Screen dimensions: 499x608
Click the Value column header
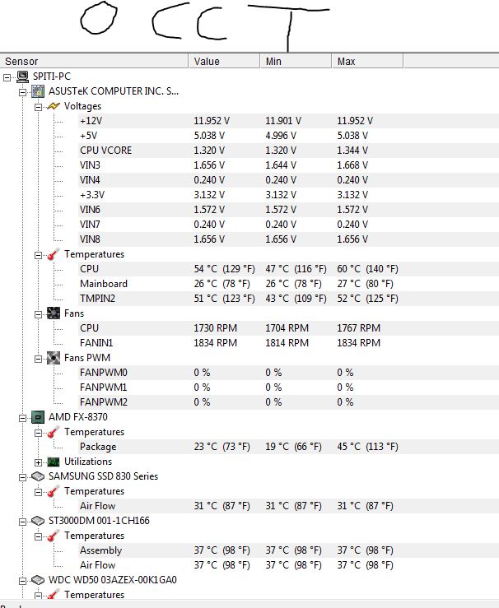coord(224,61)
